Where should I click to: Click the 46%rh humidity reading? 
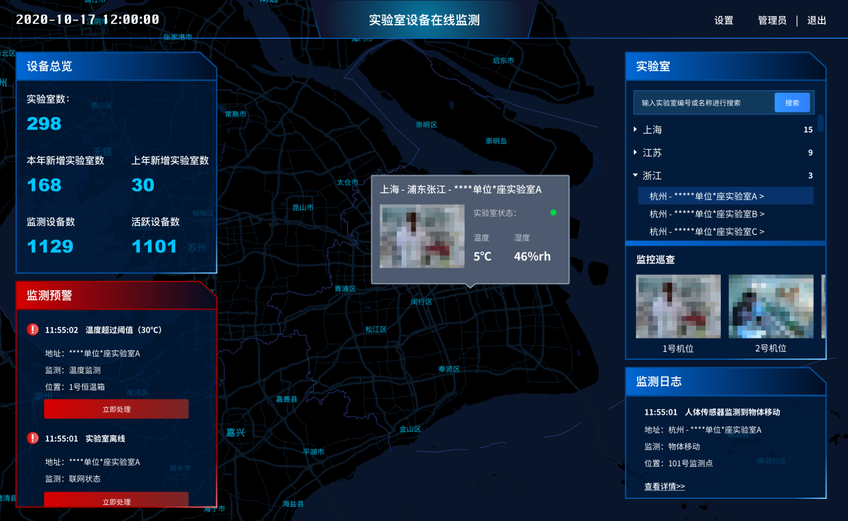(x=532, y=256)
